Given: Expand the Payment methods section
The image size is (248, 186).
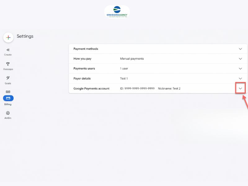Looking at the screenshot, I should [x=241, y=49].
